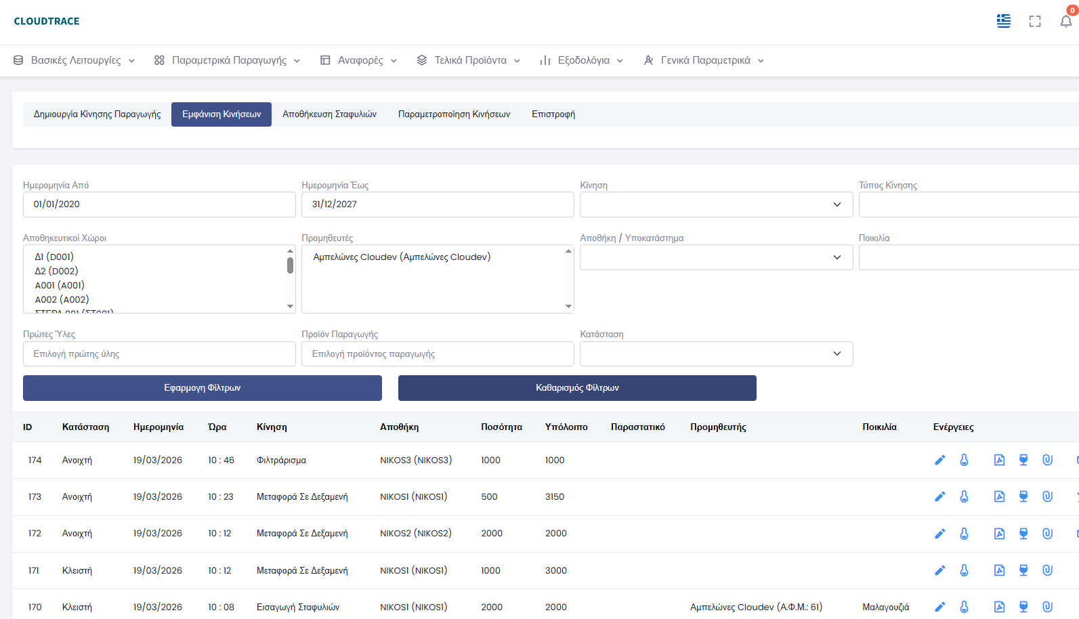The height and width of the screenshot is (619, 1079).
Task: Click the Ημερομηνία Από date field
Action: [x=159, y=205]
